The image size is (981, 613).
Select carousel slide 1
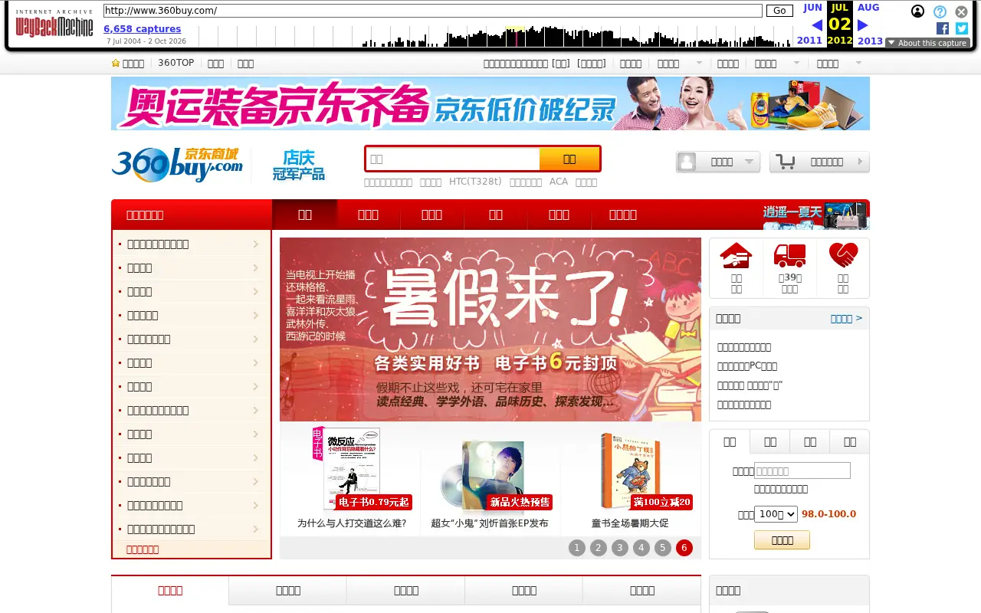(577, 548)
